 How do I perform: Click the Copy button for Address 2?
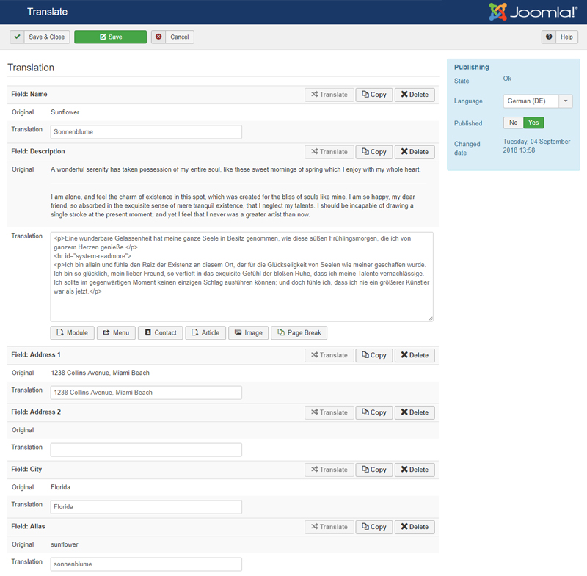pyautogui.click(x=374, y=412)
